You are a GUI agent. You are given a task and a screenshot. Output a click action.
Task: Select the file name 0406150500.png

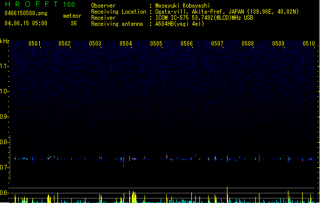[x=26, y=13]
